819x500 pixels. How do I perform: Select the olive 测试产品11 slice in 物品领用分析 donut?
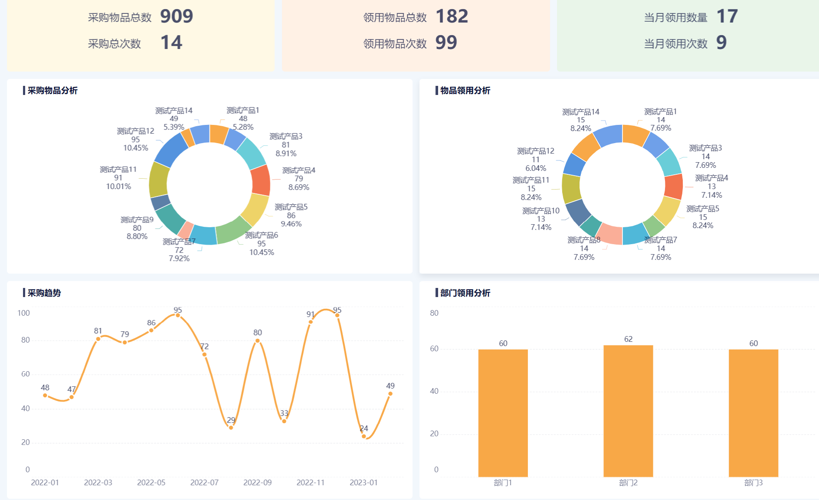[571, 189]
